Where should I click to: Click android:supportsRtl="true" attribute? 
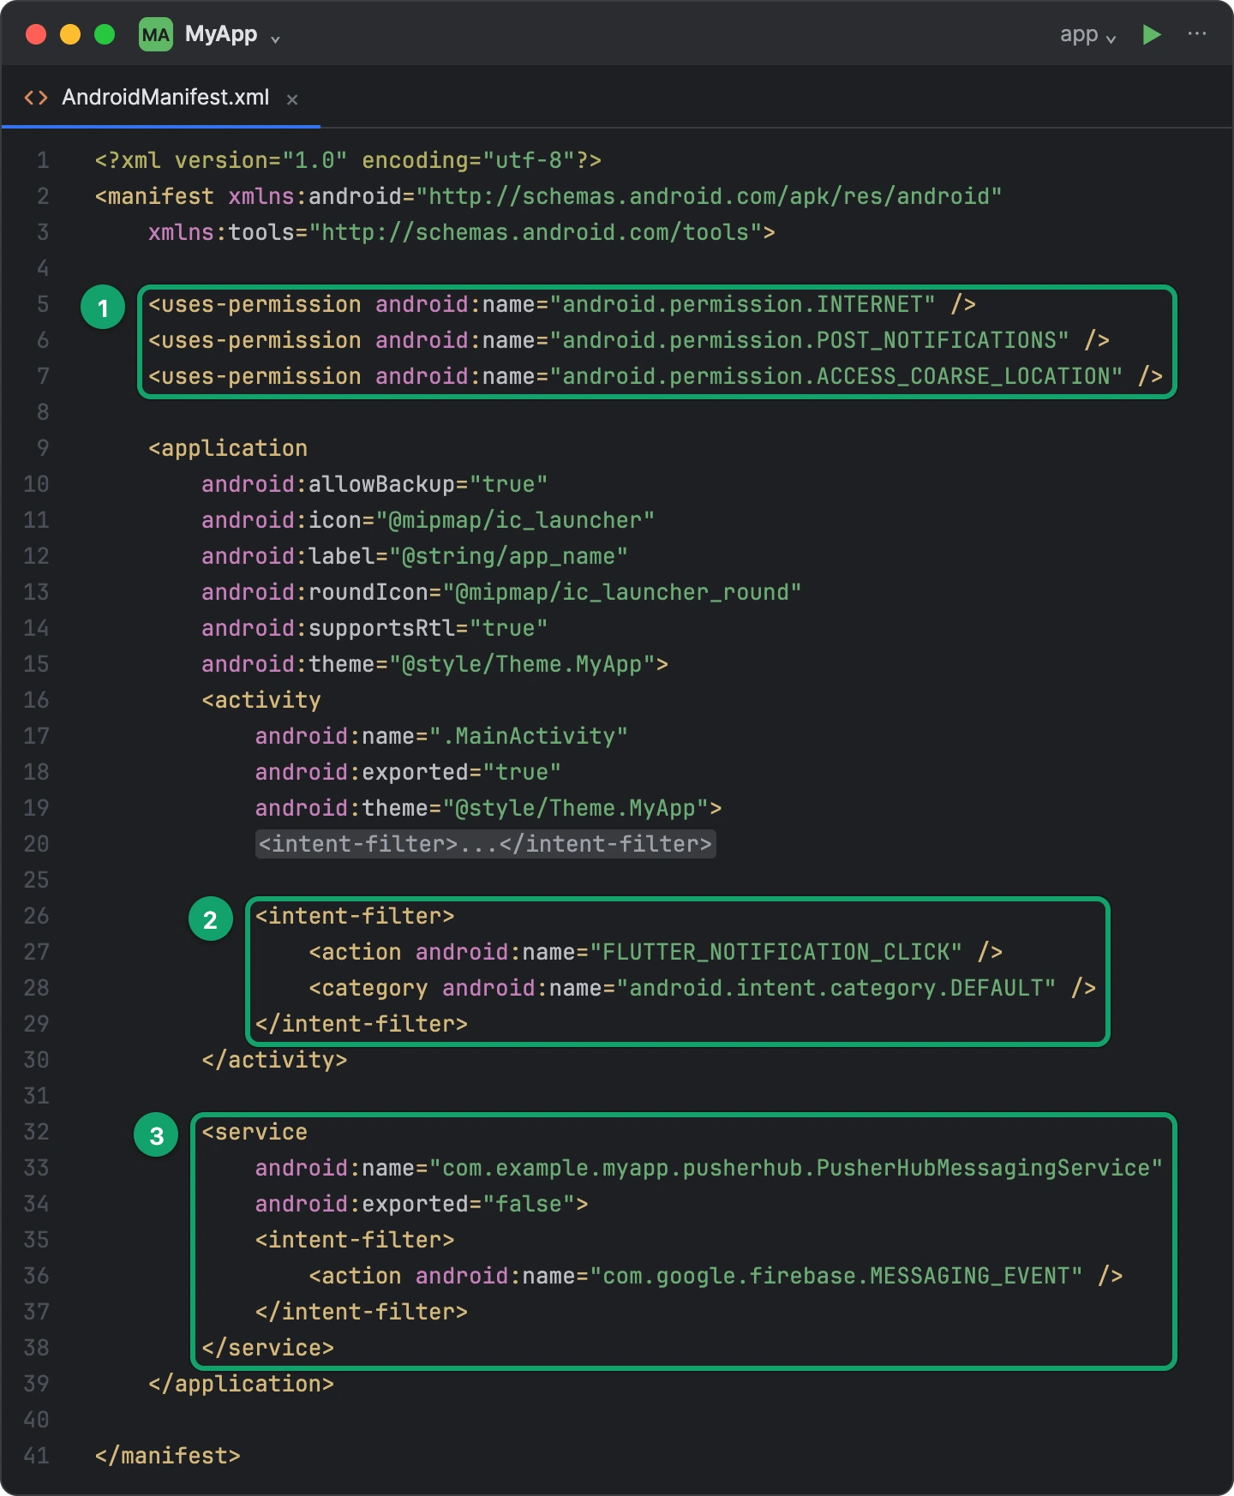374,628
